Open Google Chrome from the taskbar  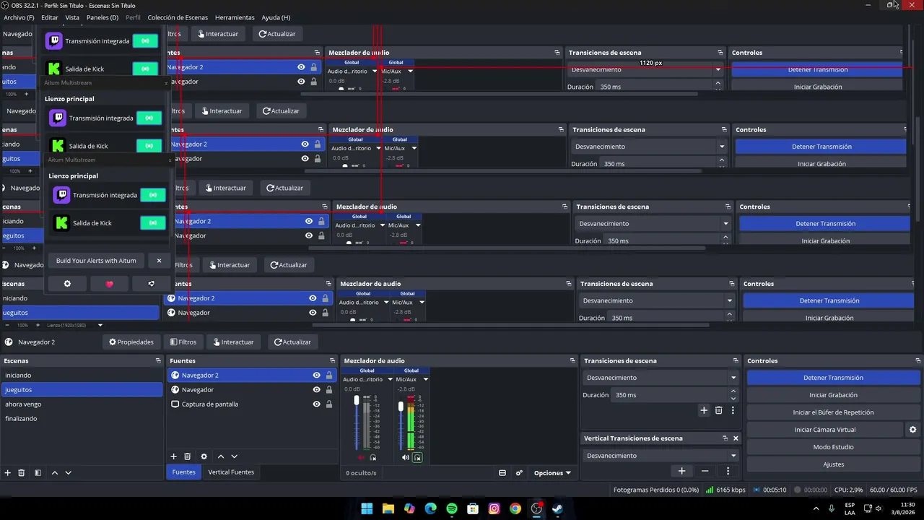[515, 508]
